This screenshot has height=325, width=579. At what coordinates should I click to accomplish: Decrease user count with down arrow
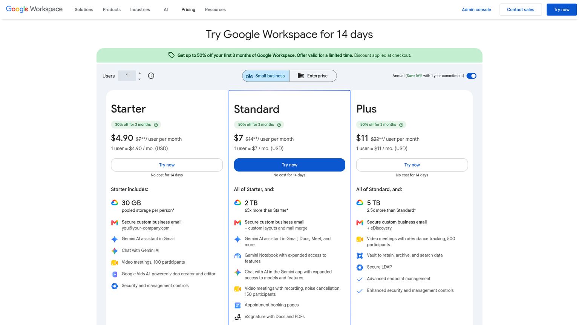pyautogui.click(x=139, y=79)
